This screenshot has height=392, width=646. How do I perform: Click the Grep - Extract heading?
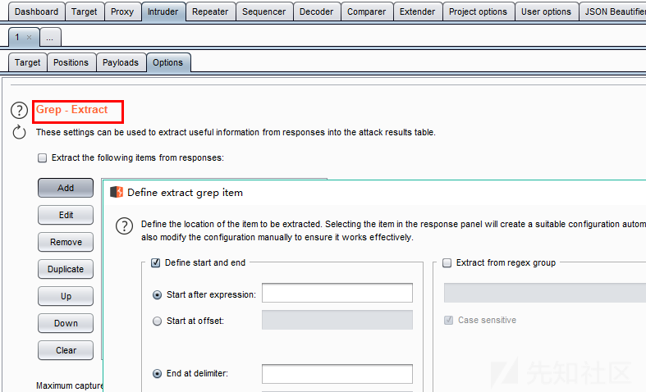click(x=71, y=110)
